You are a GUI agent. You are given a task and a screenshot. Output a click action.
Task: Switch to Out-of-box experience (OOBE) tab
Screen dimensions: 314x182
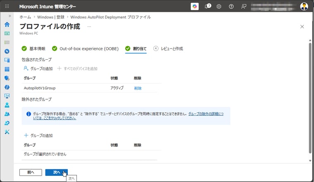coord(85,49)
